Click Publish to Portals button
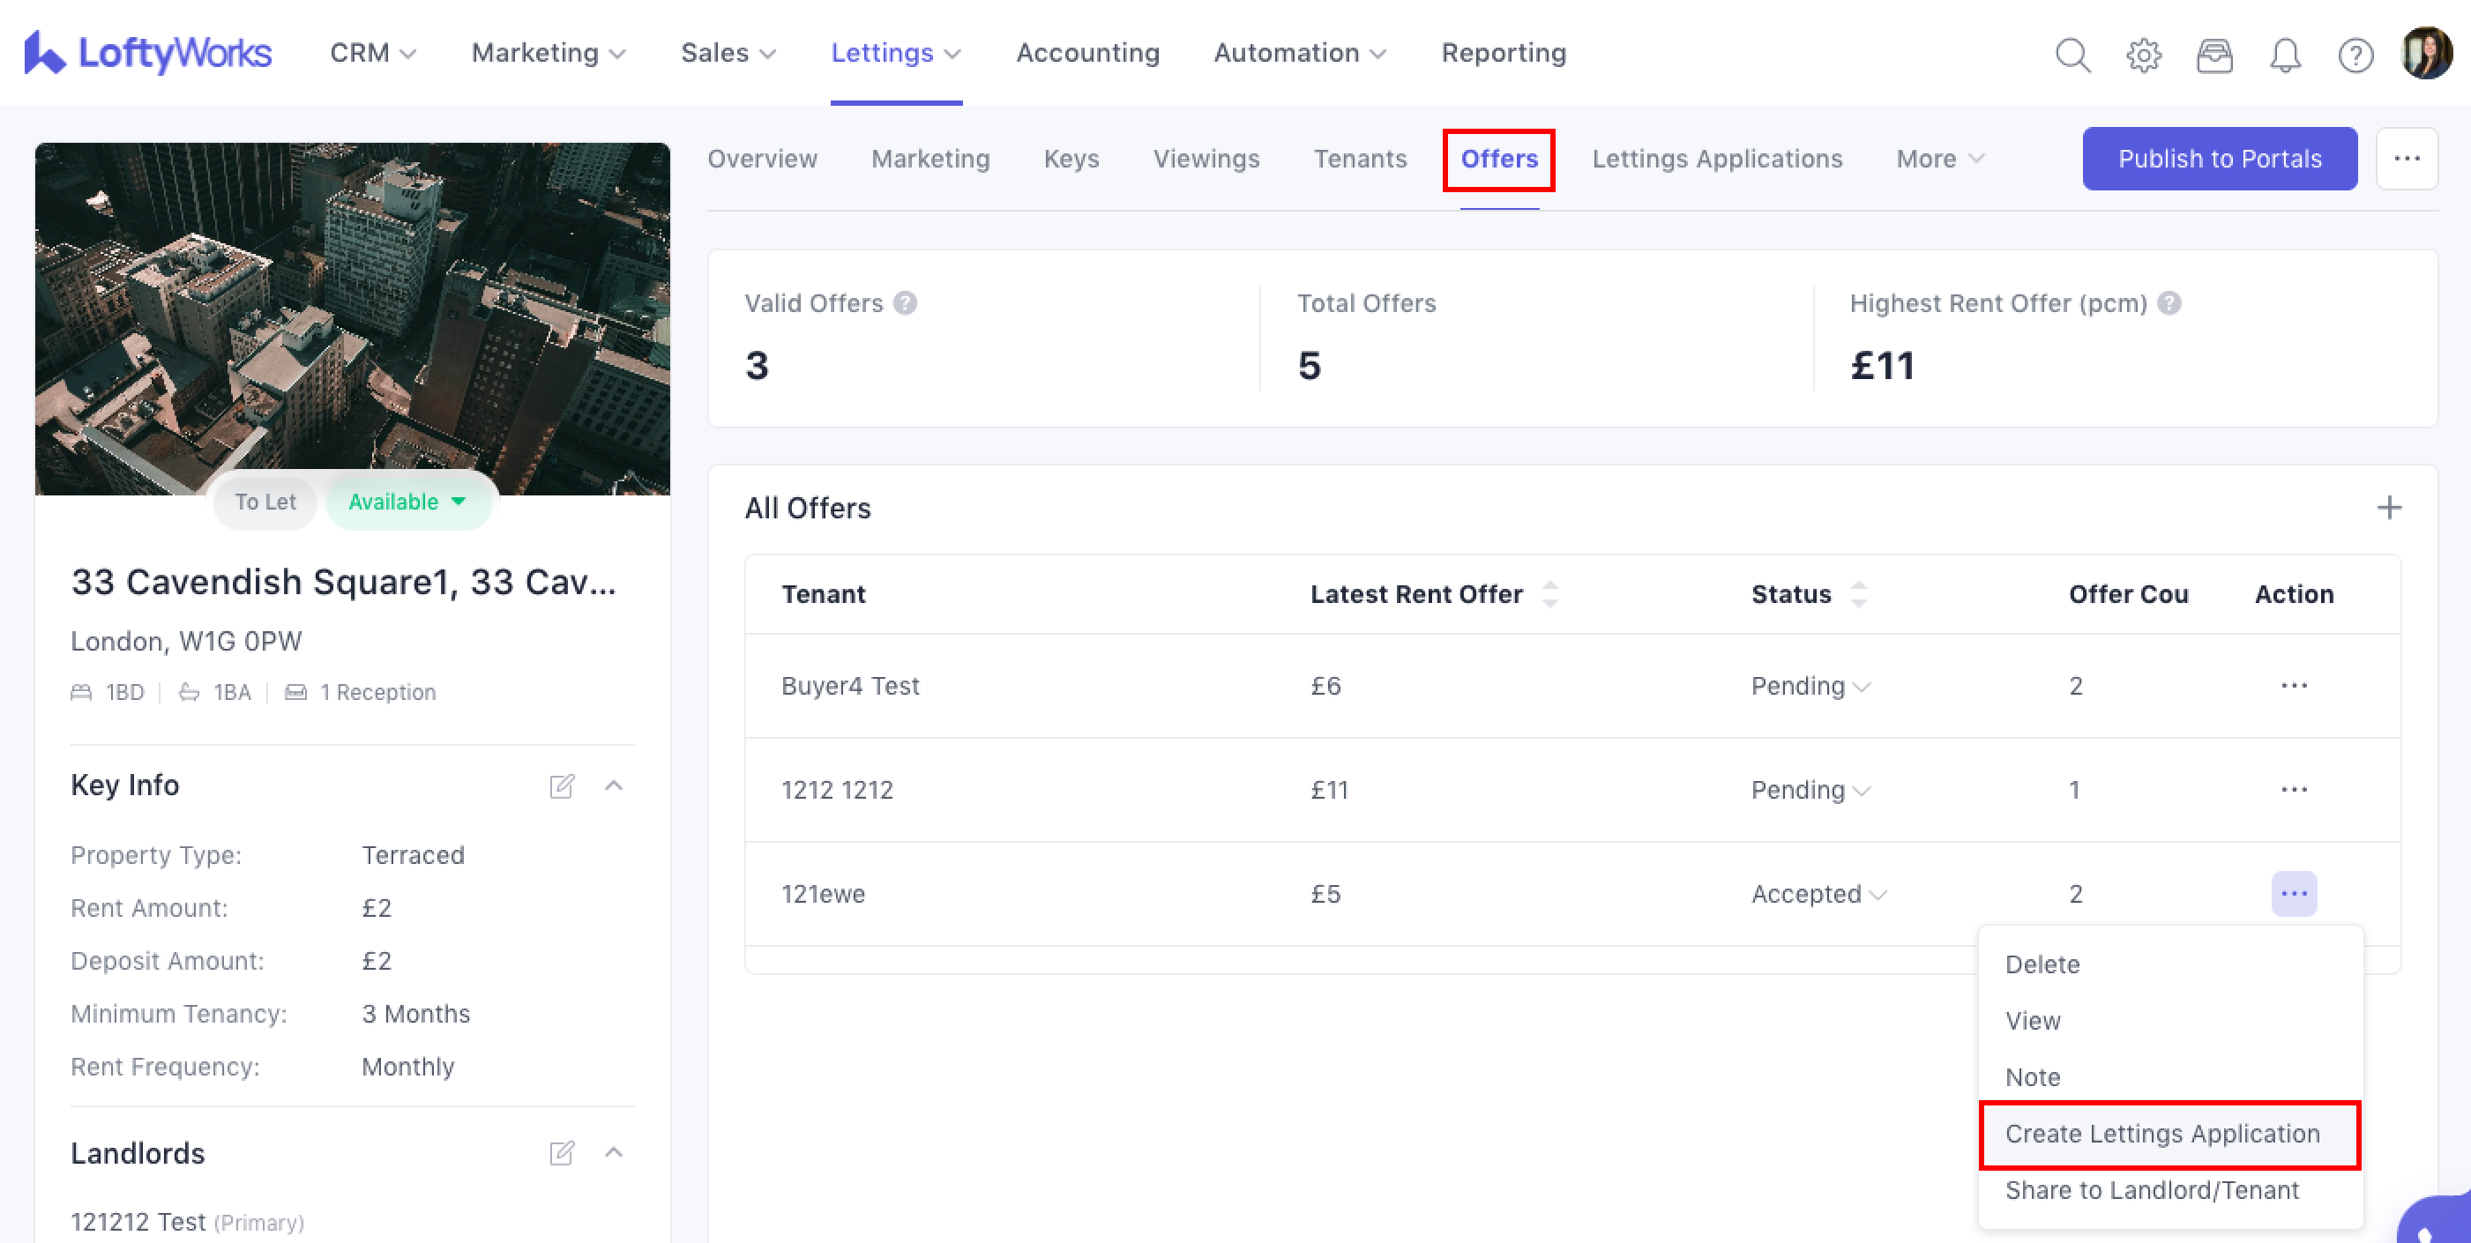This screenshot has width=2471, height=1243. [x=2219, y=160]
